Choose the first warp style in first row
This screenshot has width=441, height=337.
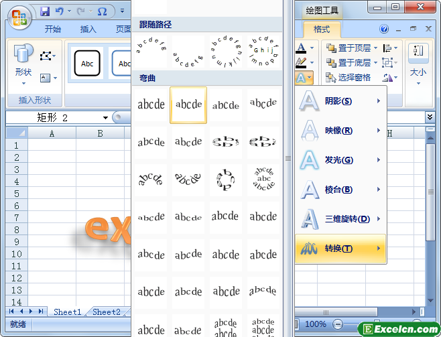[151, 105]
